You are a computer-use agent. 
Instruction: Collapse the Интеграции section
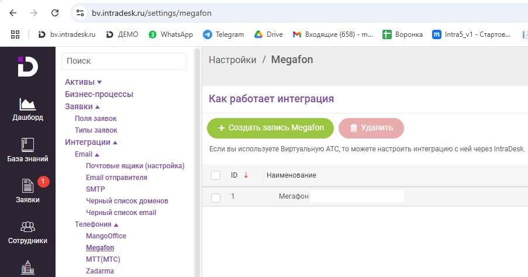[91, 142]
